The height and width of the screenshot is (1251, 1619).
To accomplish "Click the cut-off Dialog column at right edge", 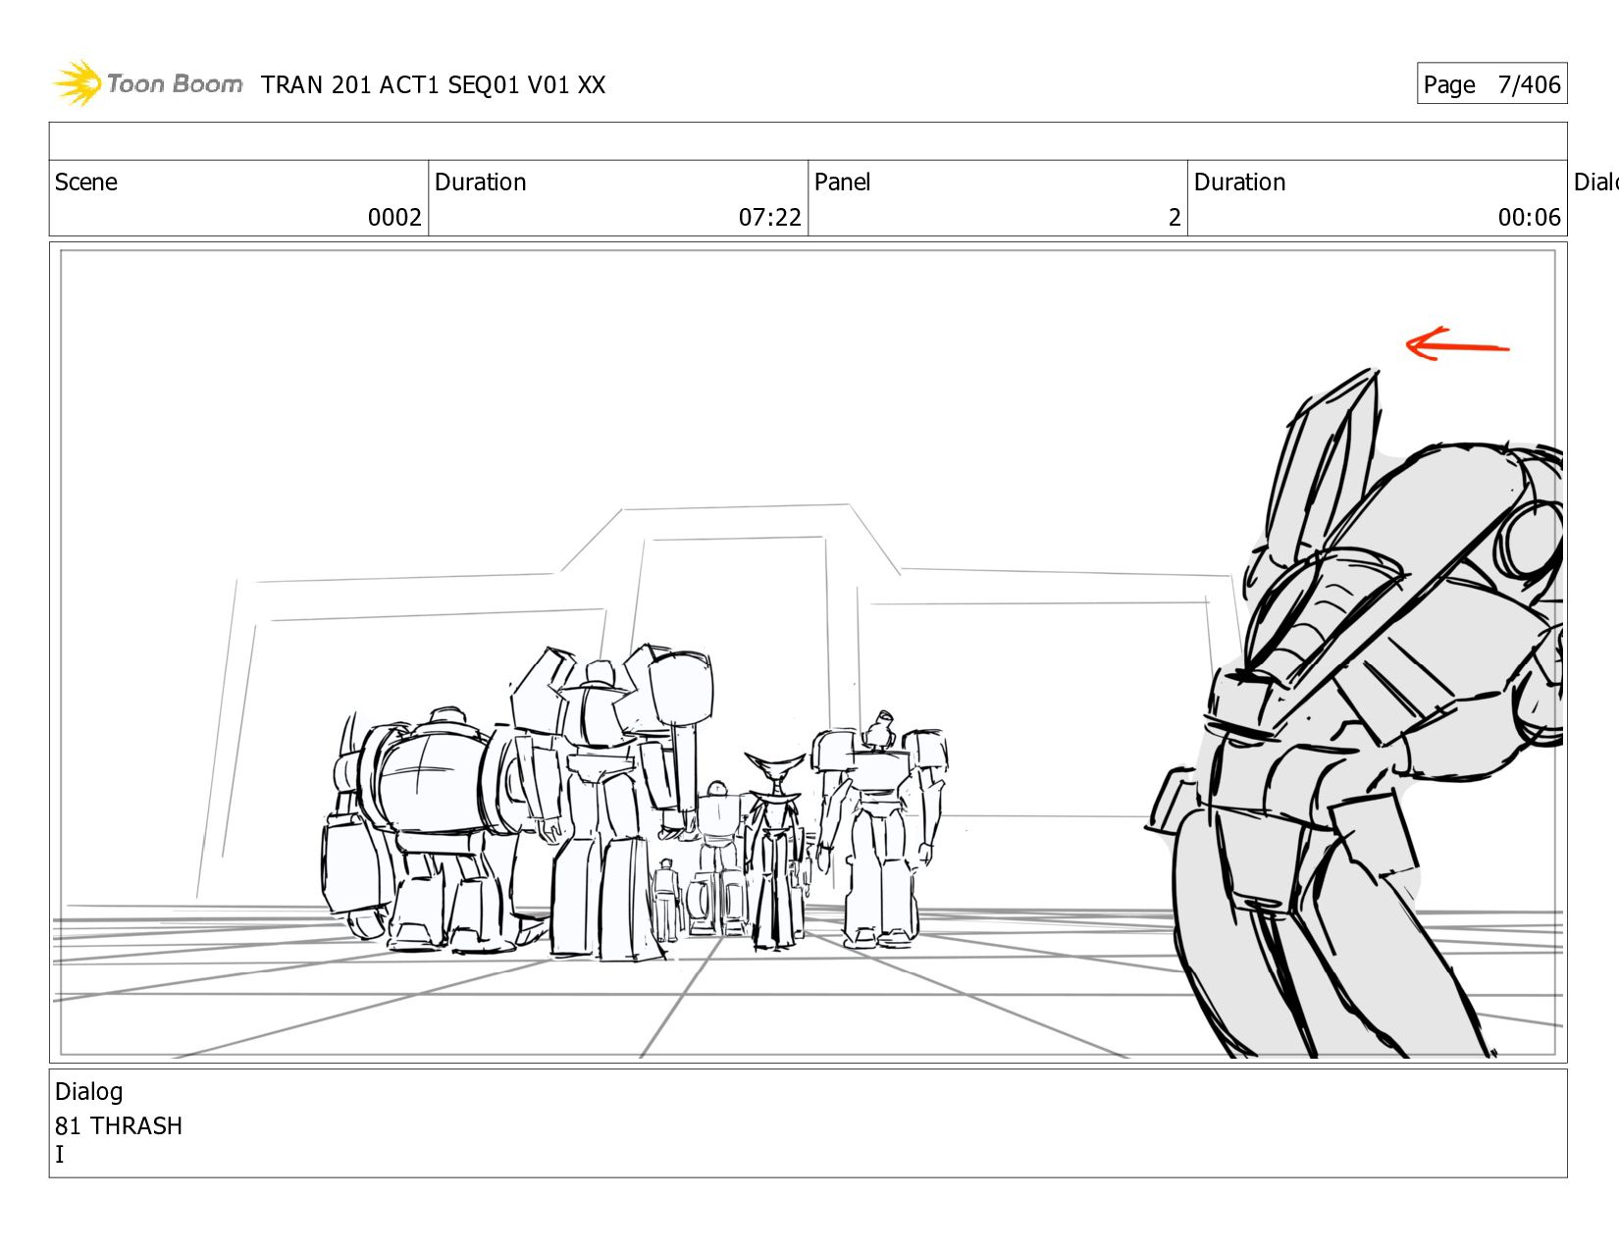I will click(1594, 182).
